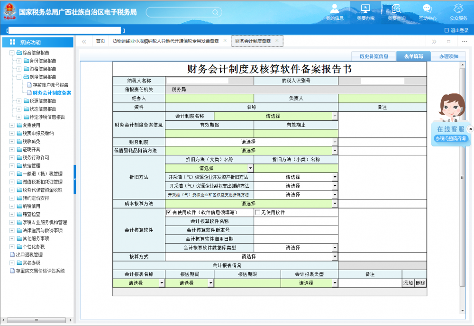Image resolution: width=474 pixels, height=326 pixels.
Task: Click the 添加 button
Action: click(x=408, y=283)
